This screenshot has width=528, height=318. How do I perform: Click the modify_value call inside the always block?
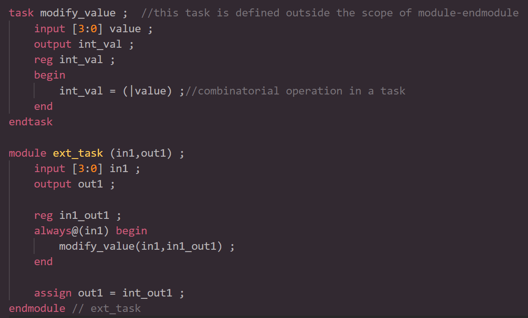coord(96,246)
